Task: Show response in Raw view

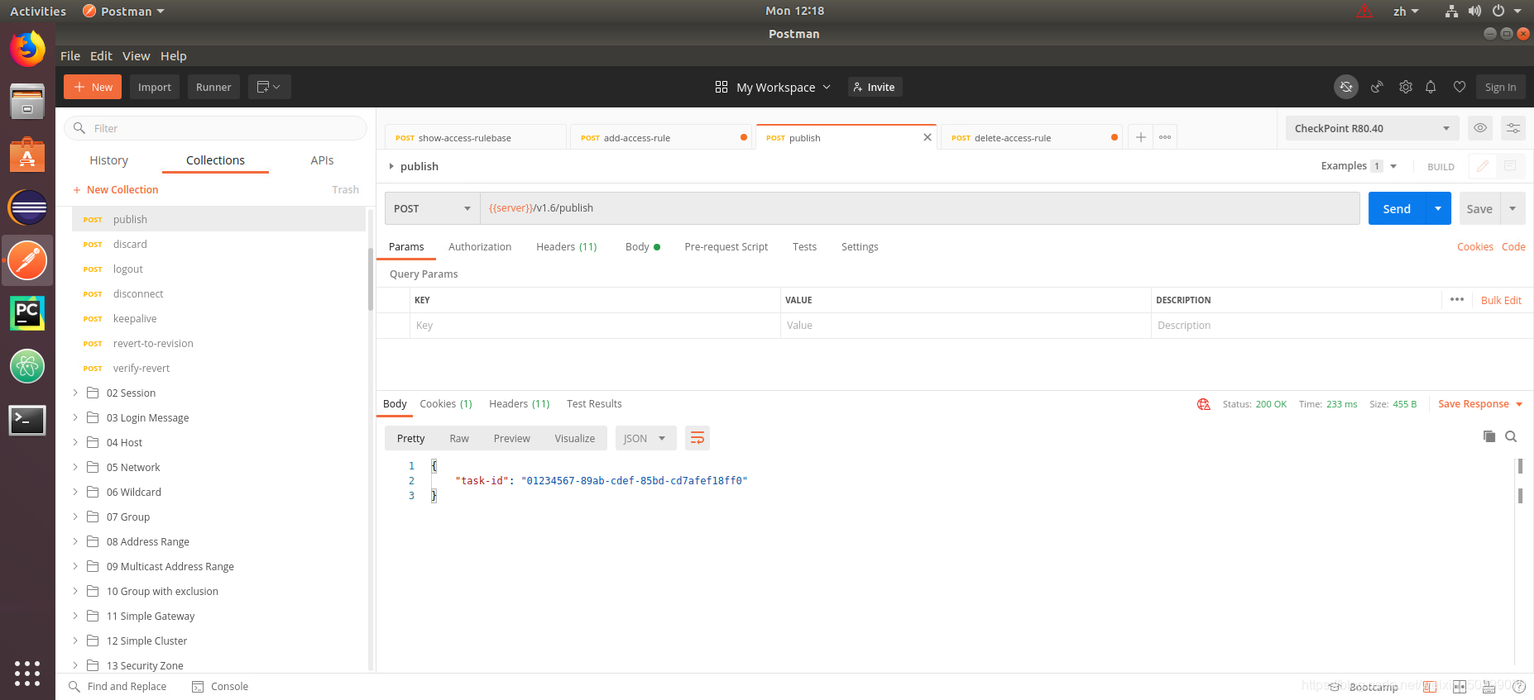Action: click(x=459, y=438)
